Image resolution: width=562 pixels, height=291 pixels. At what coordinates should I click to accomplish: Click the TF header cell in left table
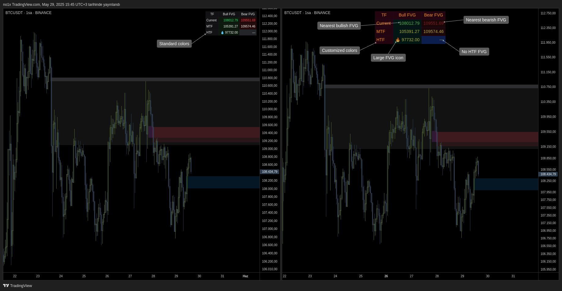[x=212, y=14]
